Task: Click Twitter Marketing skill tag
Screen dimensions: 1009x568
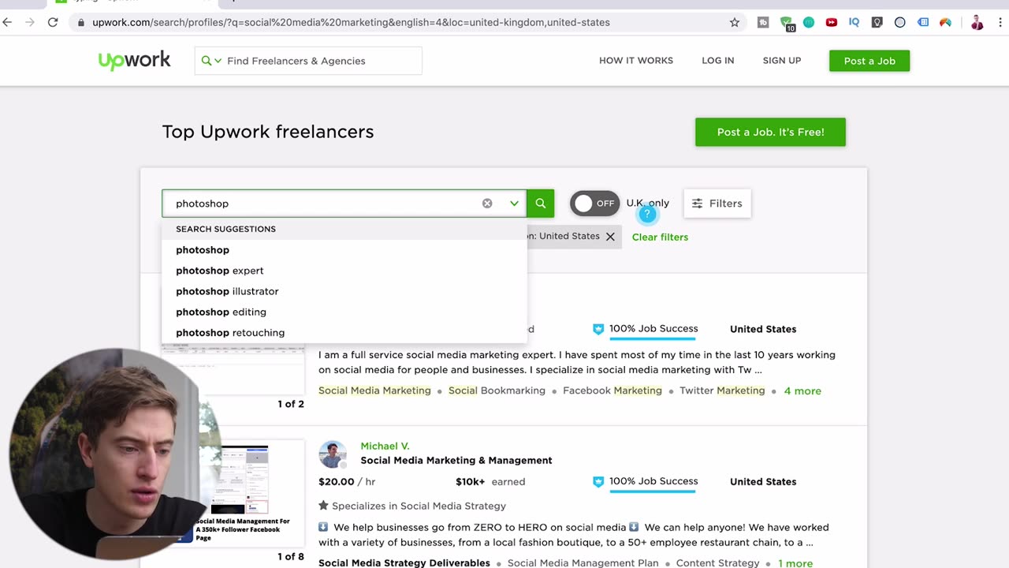Action: pyautogui.click(x=722, y=390)
